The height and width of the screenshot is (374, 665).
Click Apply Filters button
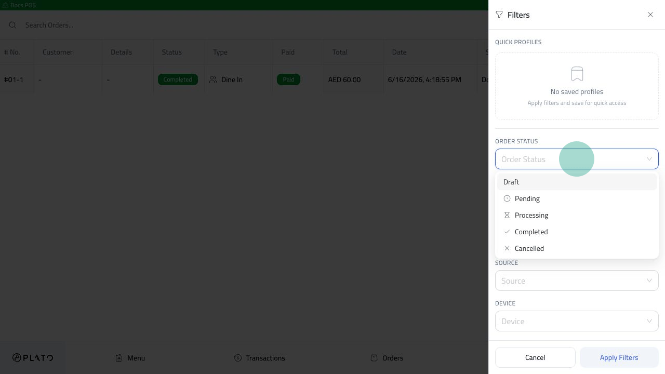[x=619, y=357]
